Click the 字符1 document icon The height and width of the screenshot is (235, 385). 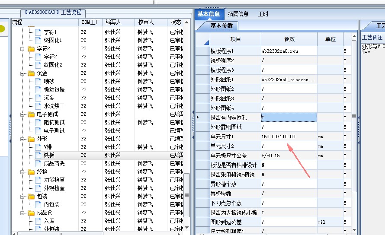pyautogui.click(x=38, y=32)
